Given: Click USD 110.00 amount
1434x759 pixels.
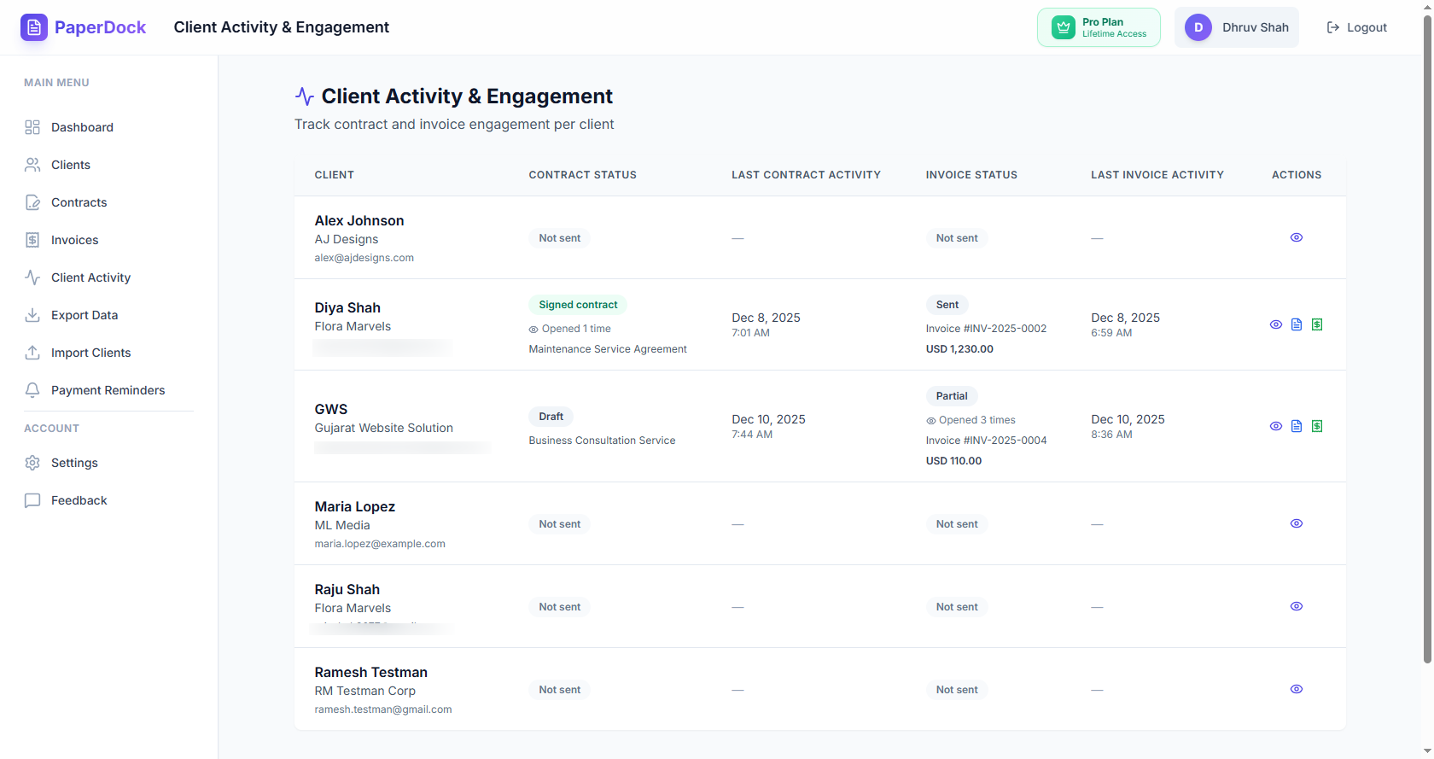Looking at the screenshot, I should point(954,461).
